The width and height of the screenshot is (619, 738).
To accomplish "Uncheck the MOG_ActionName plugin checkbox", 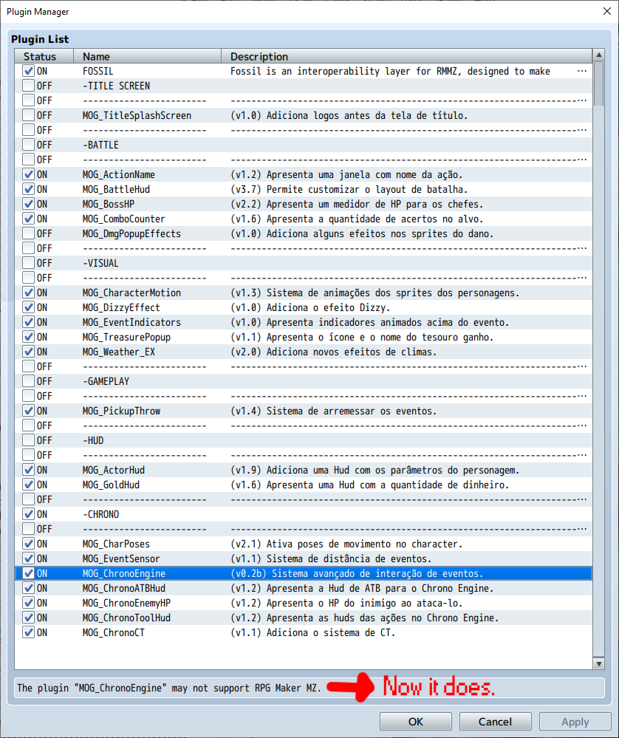I will coord(28,174).
